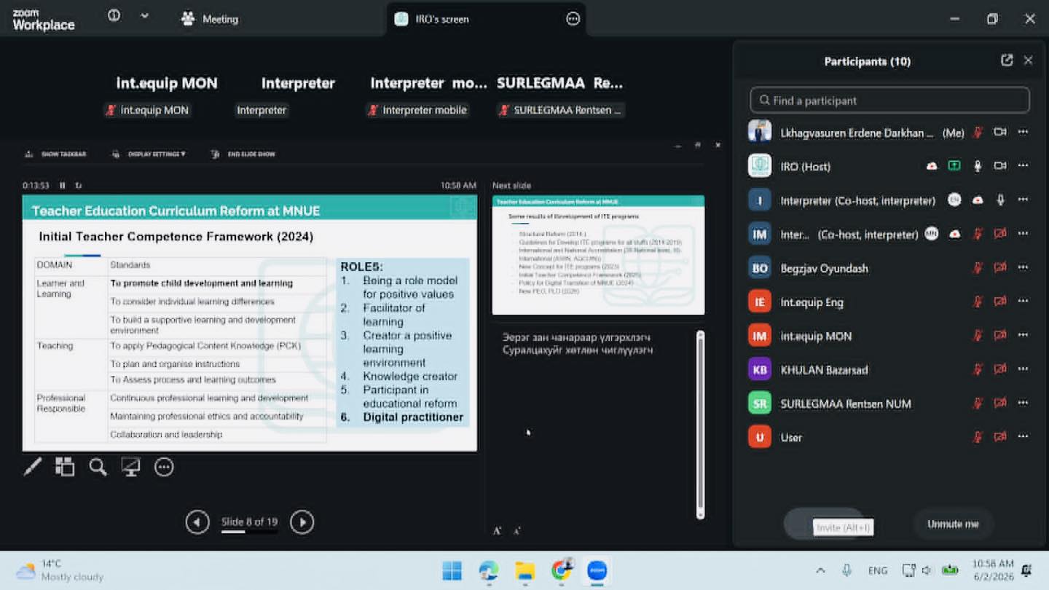Open more options for KHULAN Bazarsad
Viewport: 1049px width, 590px height.
pos(1023,369)
